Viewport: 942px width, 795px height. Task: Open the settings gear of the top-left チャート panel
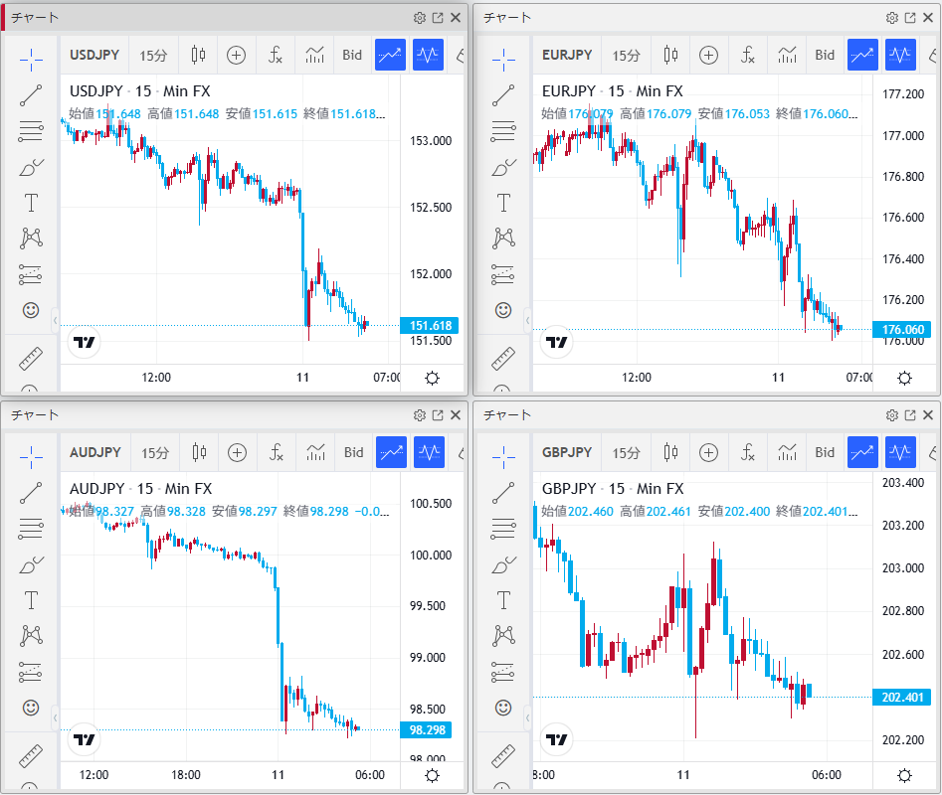[420, 17]
